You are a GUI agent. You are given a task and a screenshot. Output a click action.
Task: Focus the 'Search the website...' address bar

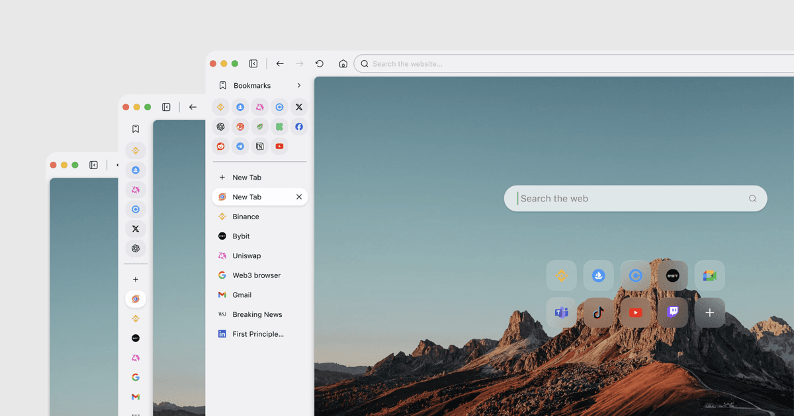coord(574,64)
